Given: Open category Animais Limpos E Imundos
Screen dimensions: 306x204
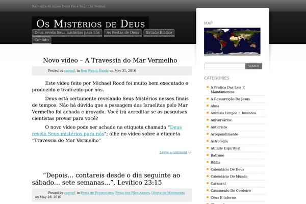Looking at the screenshot, I should tap(233, 113).
